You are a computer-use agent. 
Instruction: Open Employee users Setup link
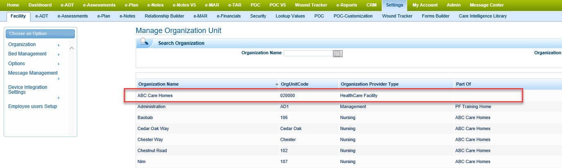click(32, 106)
